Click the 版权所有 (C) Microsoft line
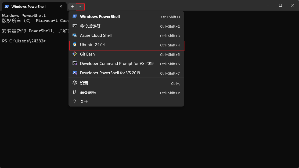299x168 pixels. click(x=35, y=21)
